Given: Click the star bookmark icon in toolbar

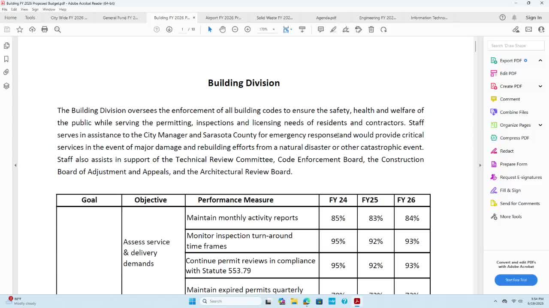Looking at the screenshot, I should pos(20,30).
